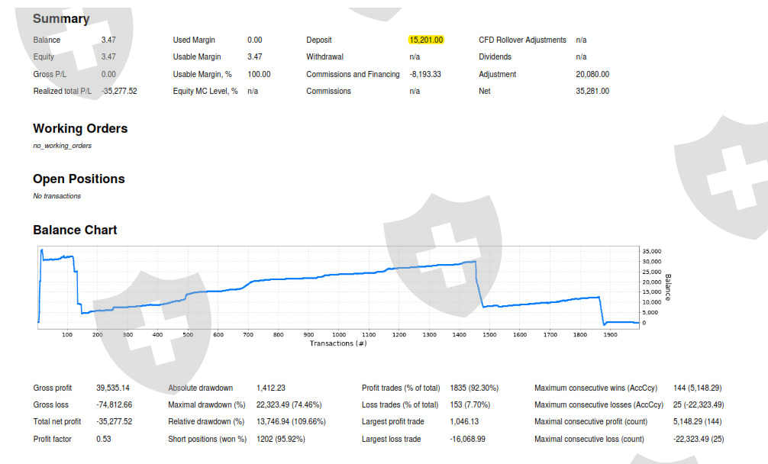Select the Working Orders heading
768x464 pixels.
[x=80, y=129]
